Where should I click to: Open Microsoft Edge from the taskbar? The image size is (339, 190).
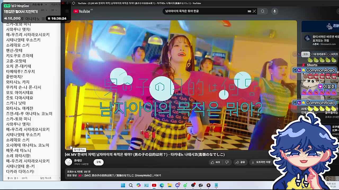pos(162,185)
